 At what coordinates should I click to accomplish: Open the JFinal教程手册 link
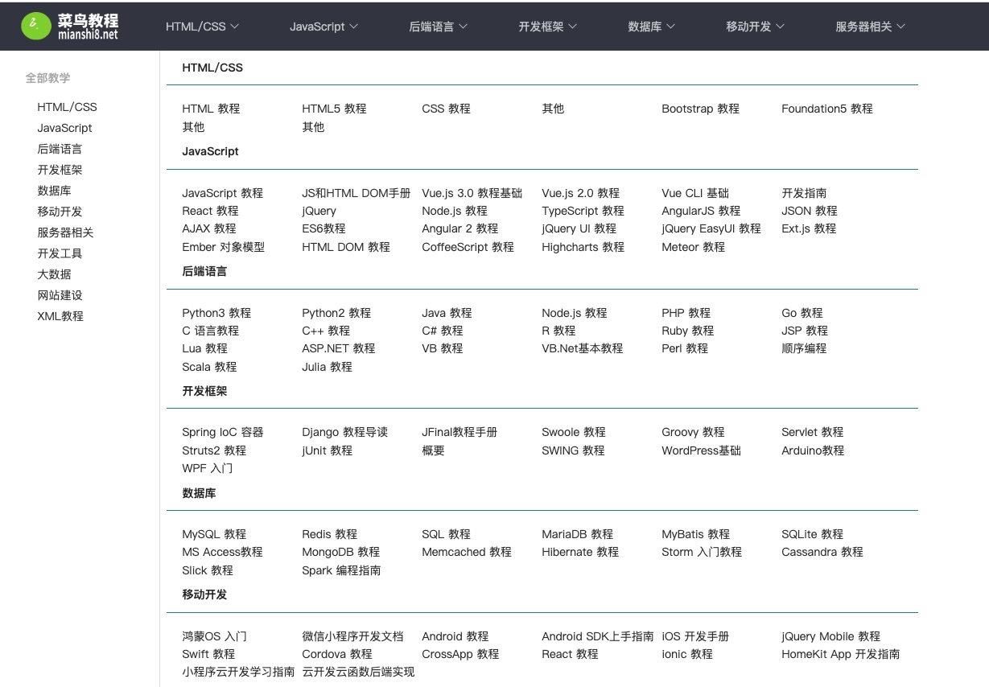pos(459,432)
